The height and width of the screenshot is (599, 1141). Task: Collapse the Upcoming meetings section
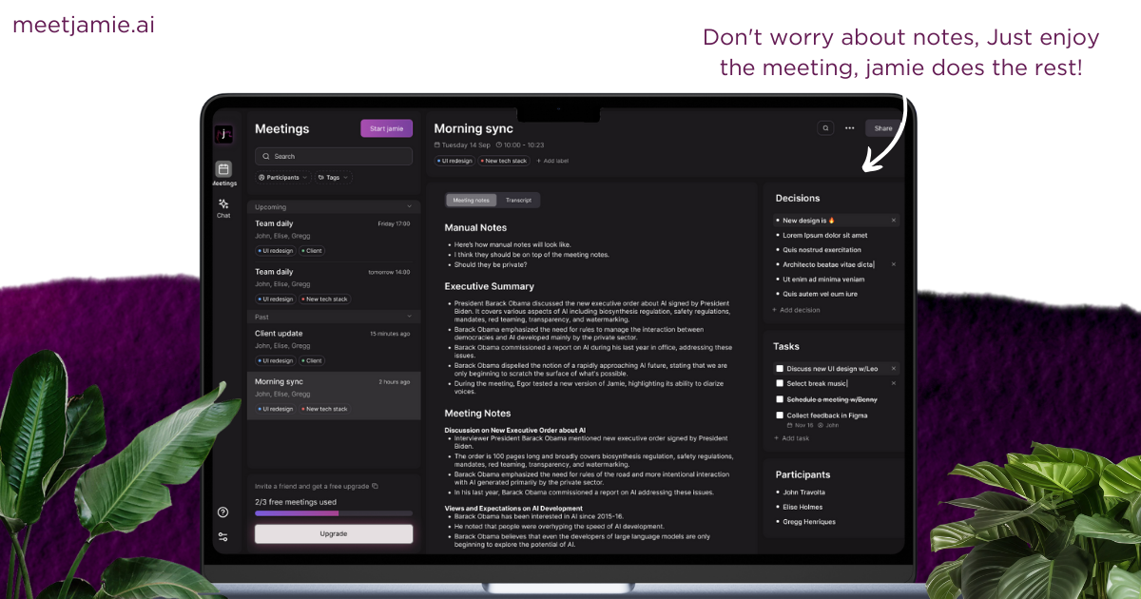[x=410, y=206]
